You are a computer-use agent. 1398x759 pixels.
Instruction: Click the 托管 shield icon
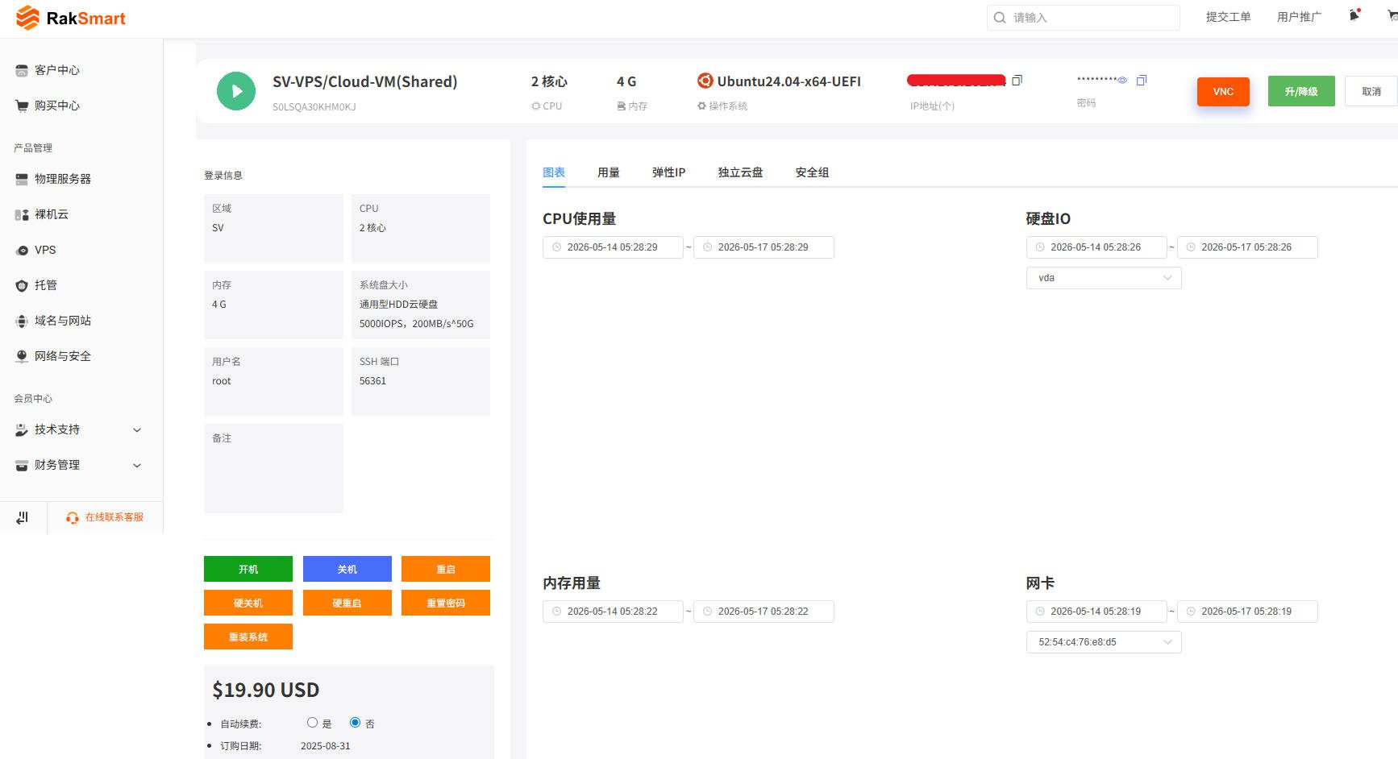click(22, 285)
